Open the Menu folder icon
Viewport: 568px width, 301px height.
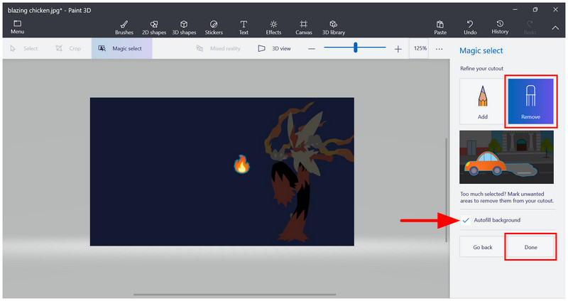(x=17, y=24)
